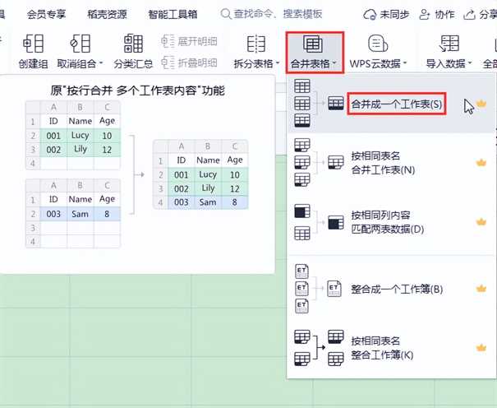This screenshot has width=497, height=408.
Task: Expand the 导入数据 dropdown arrow
Action: point(471,63)
